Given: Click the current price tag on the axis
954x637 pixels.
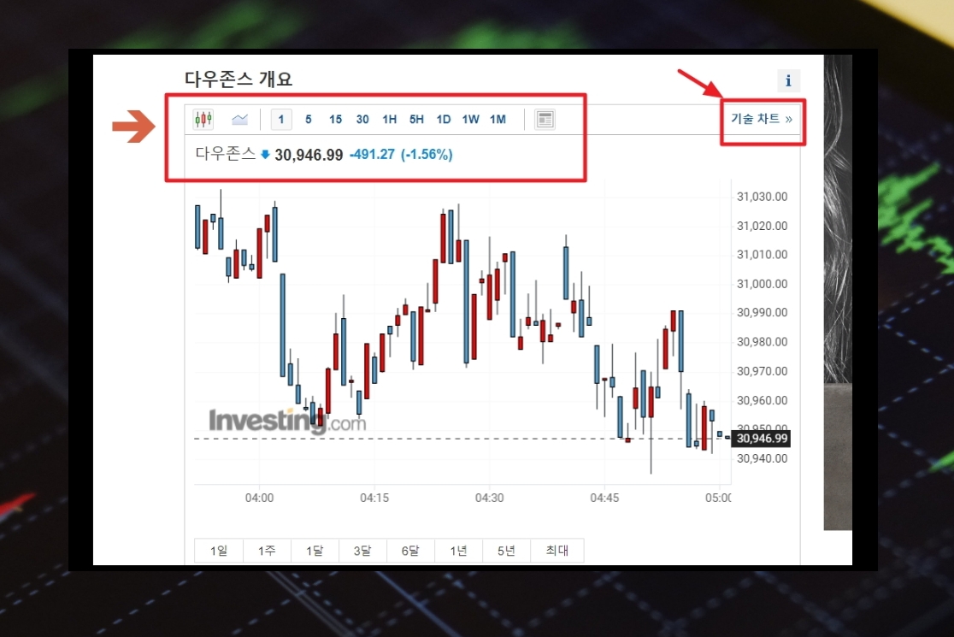Looking at the screenshot, I should (761, 438).
